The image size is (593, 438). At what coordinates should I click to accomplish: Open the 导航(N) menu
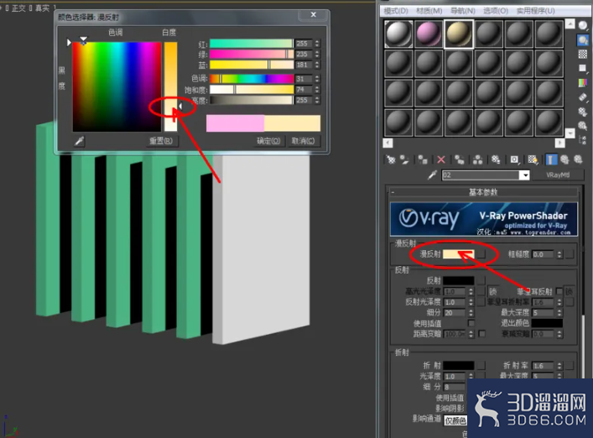point(462,11)
